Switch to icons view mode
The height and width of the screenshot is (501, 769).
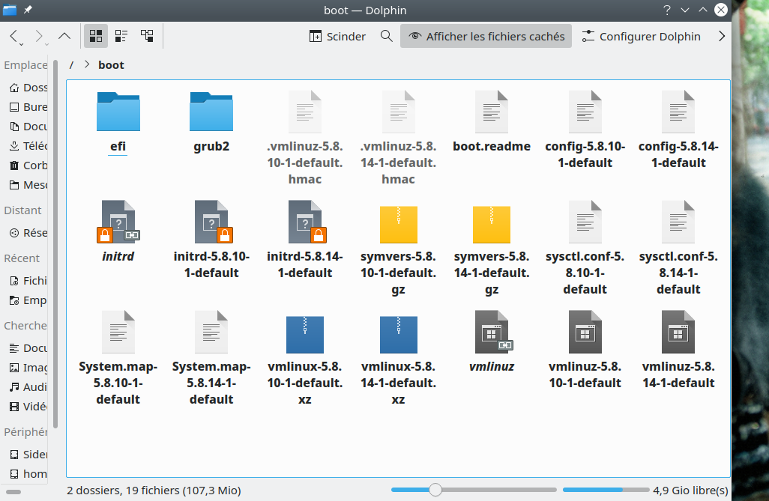(x=96, y=36)
